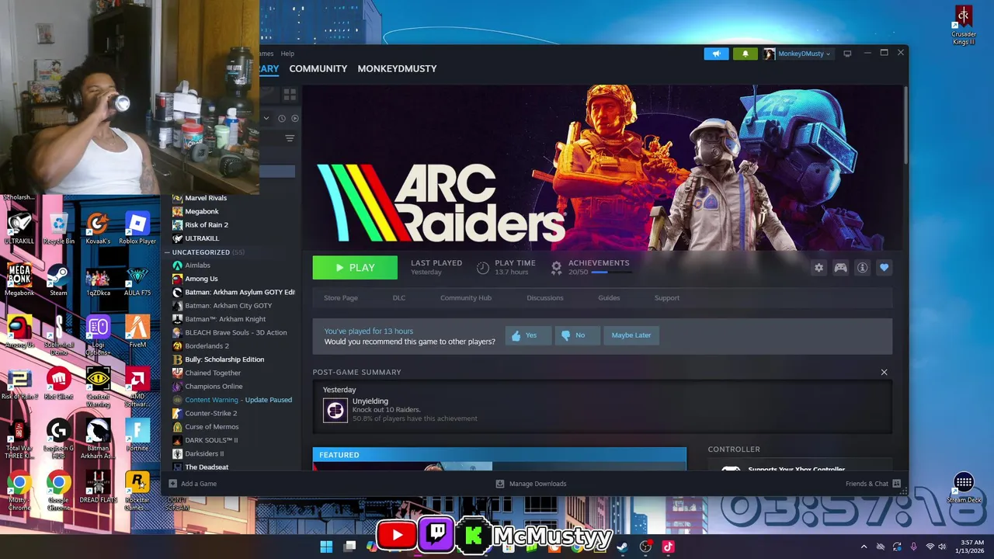Toggle ARC Raiders favorite heart icon
Screen dimensions: 994x559
click(x=884, y=267)
